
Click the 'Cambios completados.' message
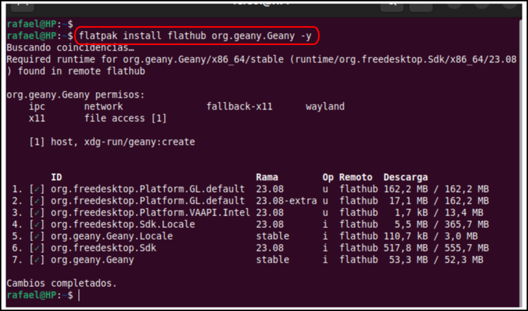click(x=62, y=283)
